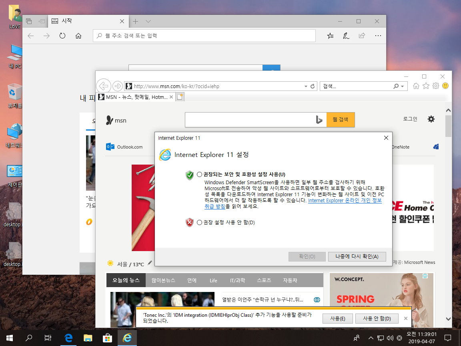Click IE feedback smiley icon

point(445,86)
